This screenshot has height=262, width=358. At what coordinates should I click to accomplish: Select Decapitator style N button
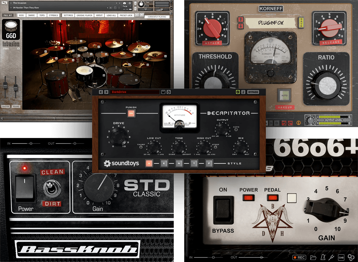(179, 163)
